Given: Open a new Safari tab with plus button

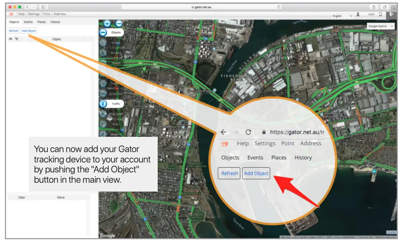Looking at the screenshot, I should (x=395, y=8).
